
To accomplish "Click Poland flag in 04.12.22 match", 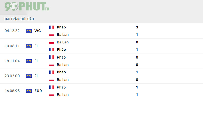I will pos(52,35).
